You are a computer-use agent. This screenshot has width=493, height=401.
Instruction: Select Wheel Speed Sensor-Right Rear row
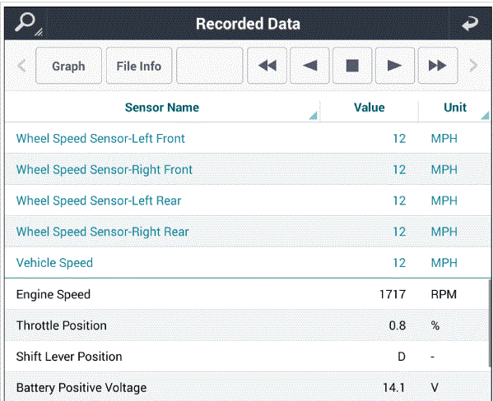click(248, 232)
